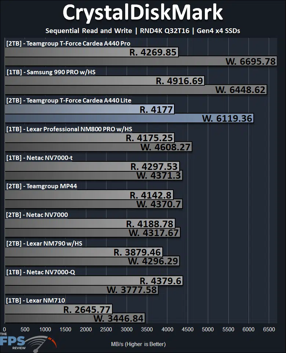Click the 3500 axis tick label
286x353 pixels.
click(x=147, y=329)
